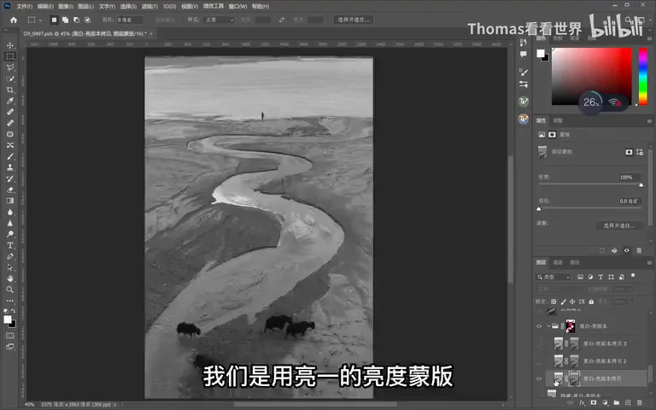
Task: Click the Home icon in options bar
Action: [14, 20]
